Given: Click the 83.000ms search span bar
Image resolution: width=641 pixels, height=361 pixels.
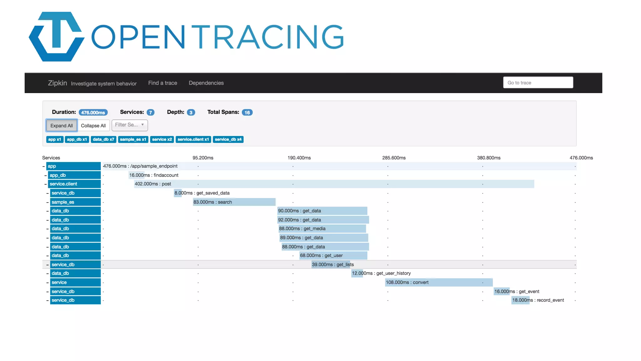Looking at the screenshot, I should pyautogui.click(x=234, y=202).
